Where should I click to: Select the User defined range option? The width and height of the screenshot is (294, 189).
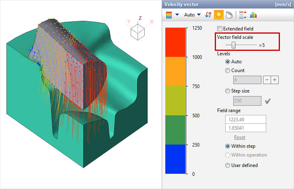tap(228, 165)
